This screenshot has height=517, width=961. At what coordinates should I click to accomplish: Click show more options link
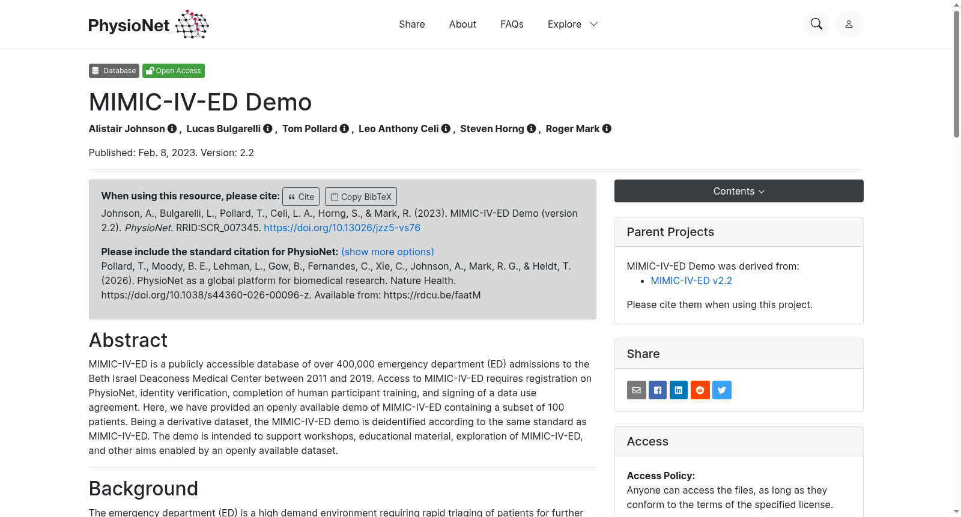pyautogui.click(x=387, y=252)
